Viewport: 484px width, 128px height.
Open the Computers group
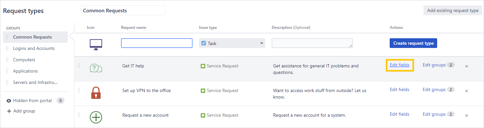coord(24,60)
